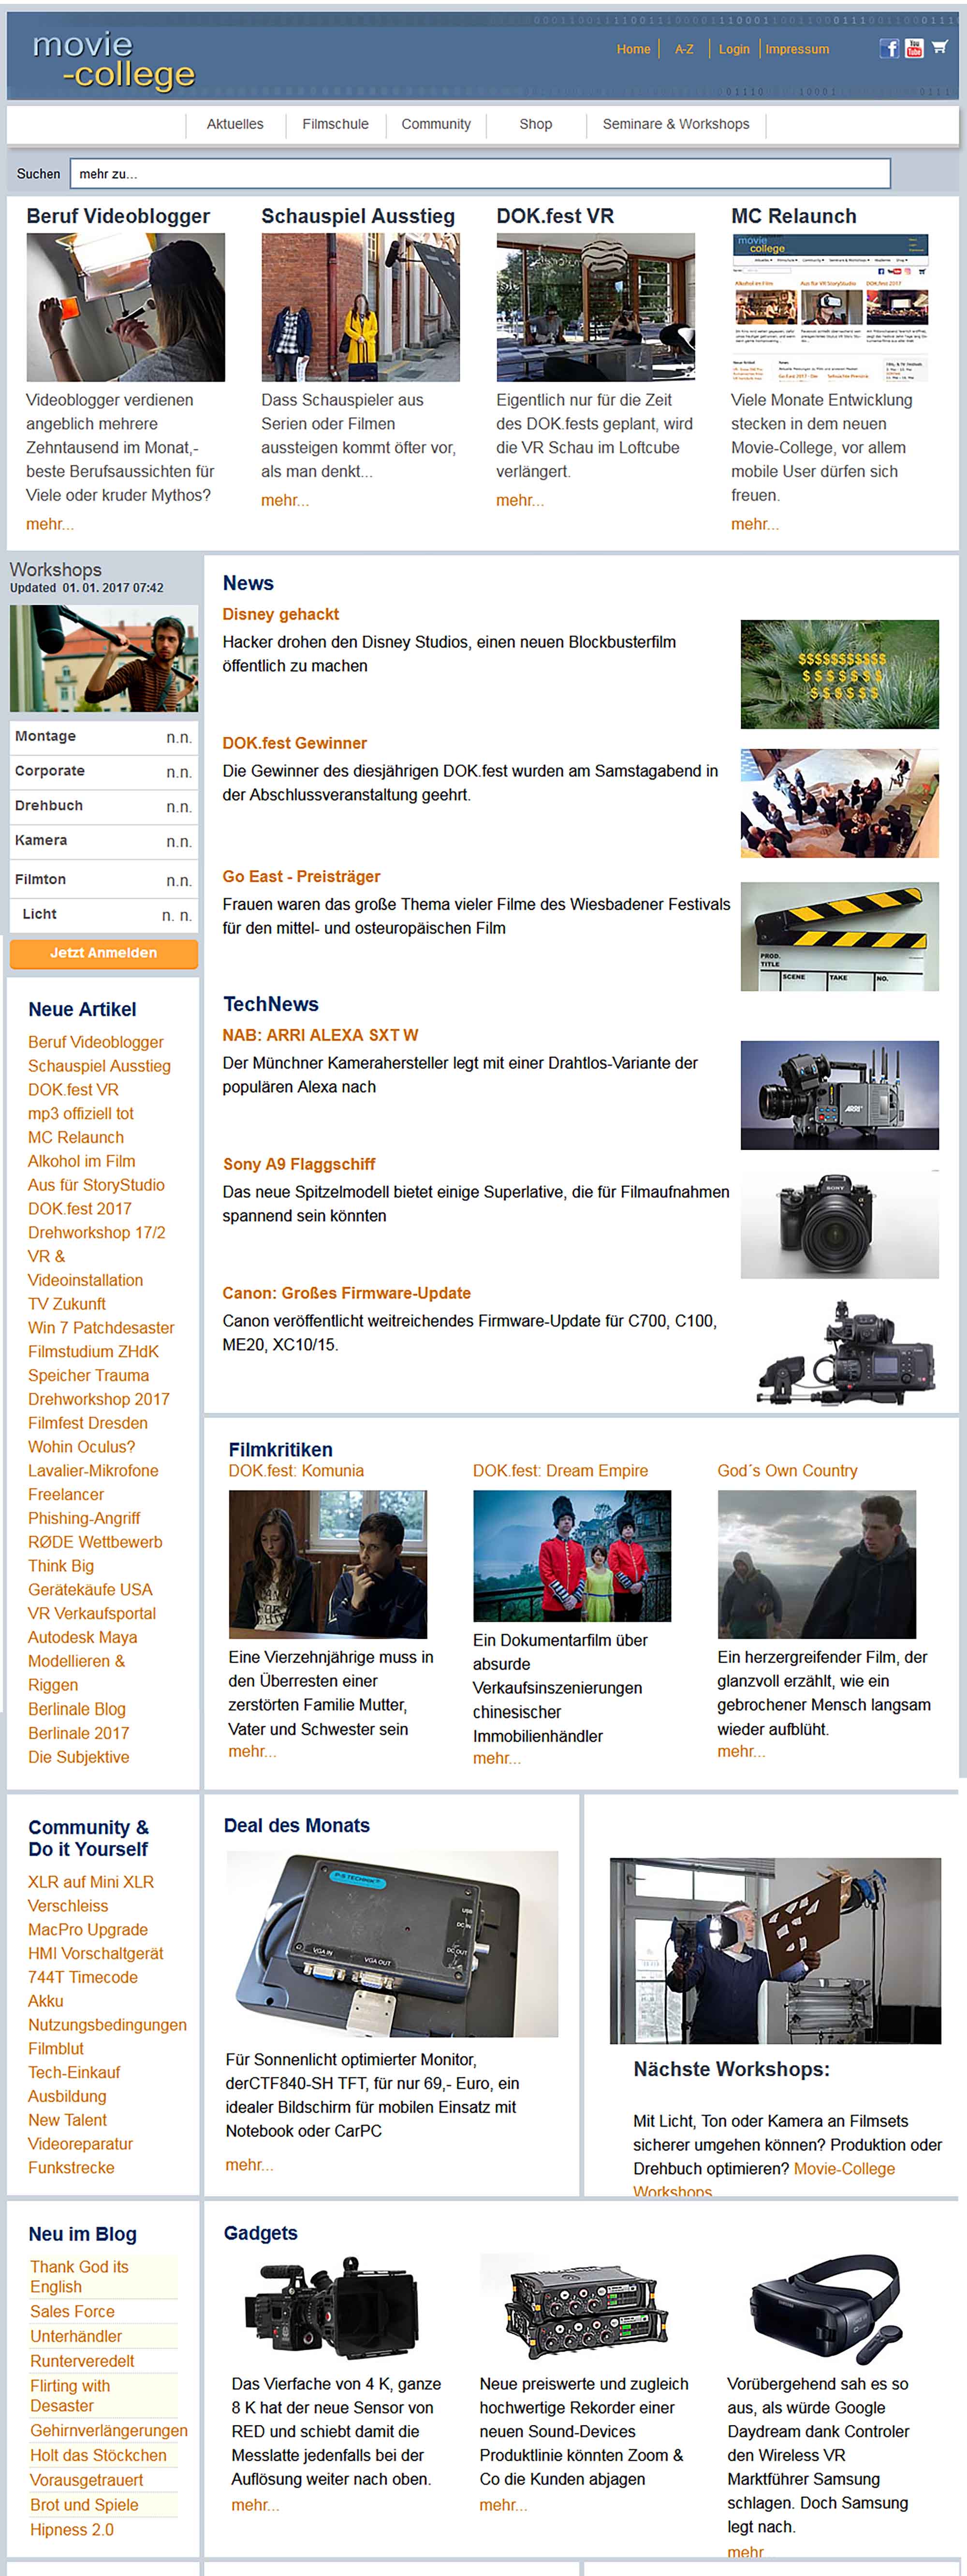Open God's Own Country film review
The width and height of the screenshot is (967, 2576).
[787, 1471]
